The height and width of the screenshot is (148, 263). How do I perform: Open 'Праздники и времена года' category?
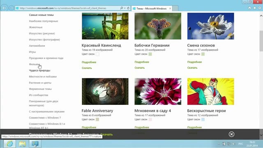click(x=46, y=58)
